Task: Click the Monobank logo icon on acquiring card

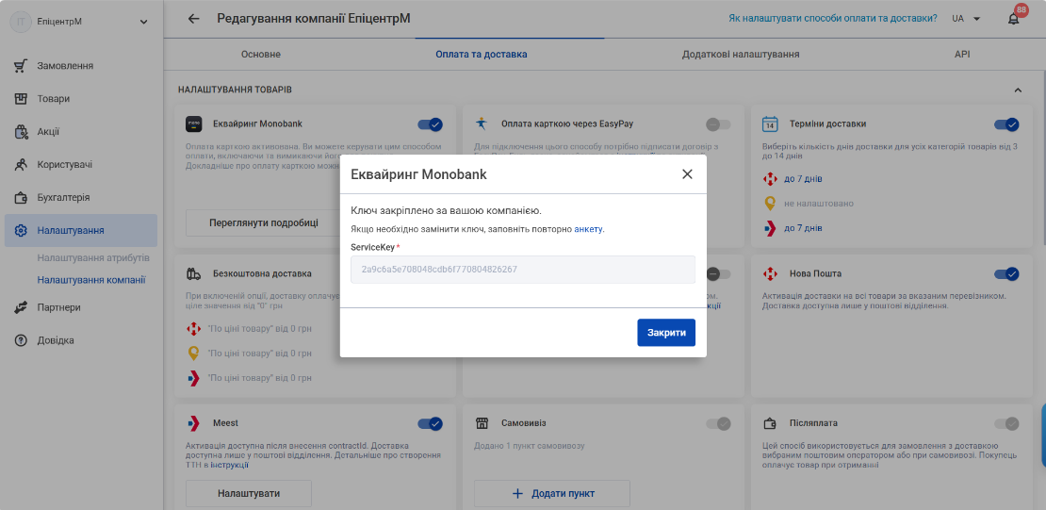Action: tap(193, 123)
